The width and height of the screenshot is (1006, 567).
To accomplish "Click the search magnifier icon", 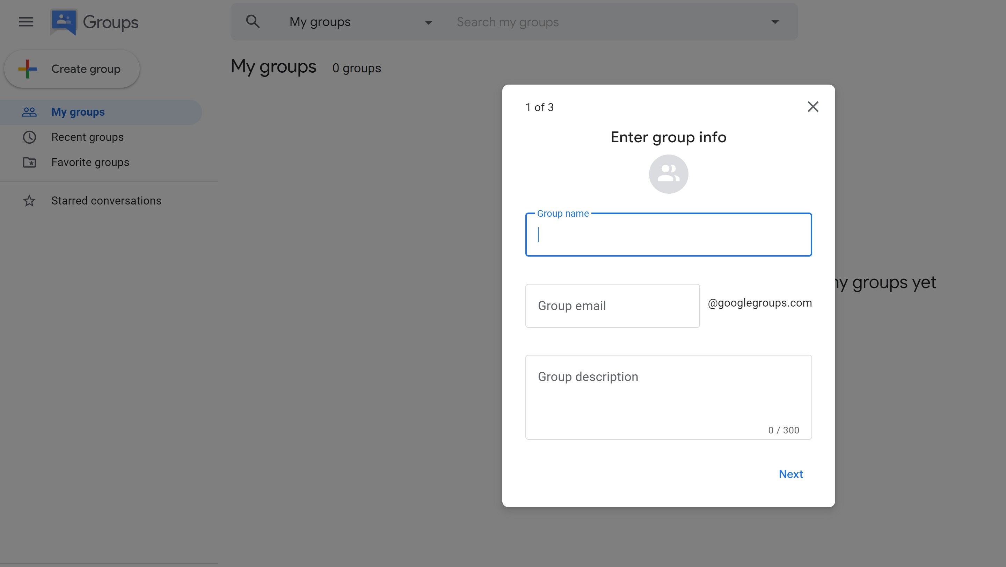I will tap(253, 21).
